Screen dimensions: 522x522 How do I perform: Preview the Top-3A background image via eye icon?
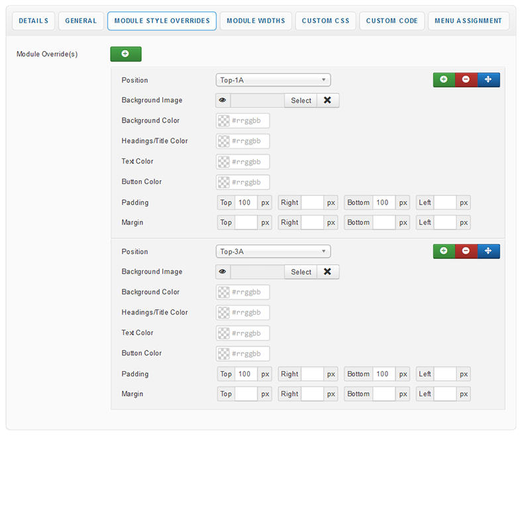(223, 272)
